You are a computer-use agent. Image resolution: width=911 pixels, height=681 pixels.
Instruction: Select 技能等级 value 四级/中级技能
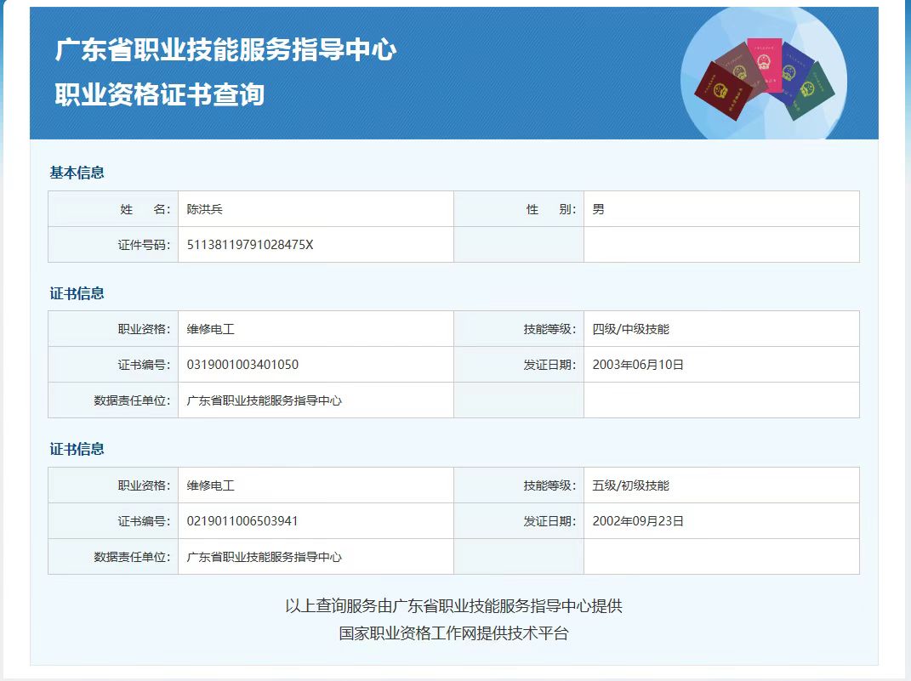coord(631,329)
